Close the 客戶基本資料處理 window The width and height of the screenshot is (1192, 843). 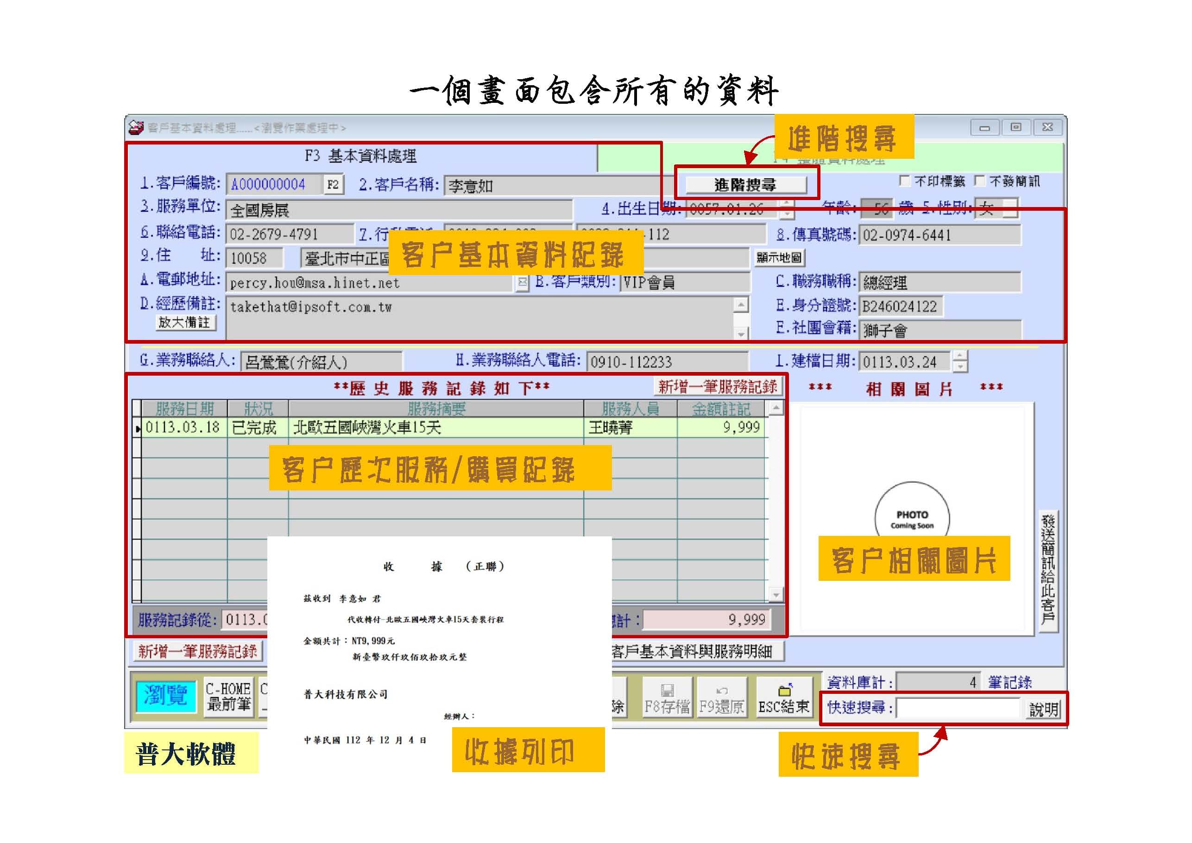point(1047,127)
